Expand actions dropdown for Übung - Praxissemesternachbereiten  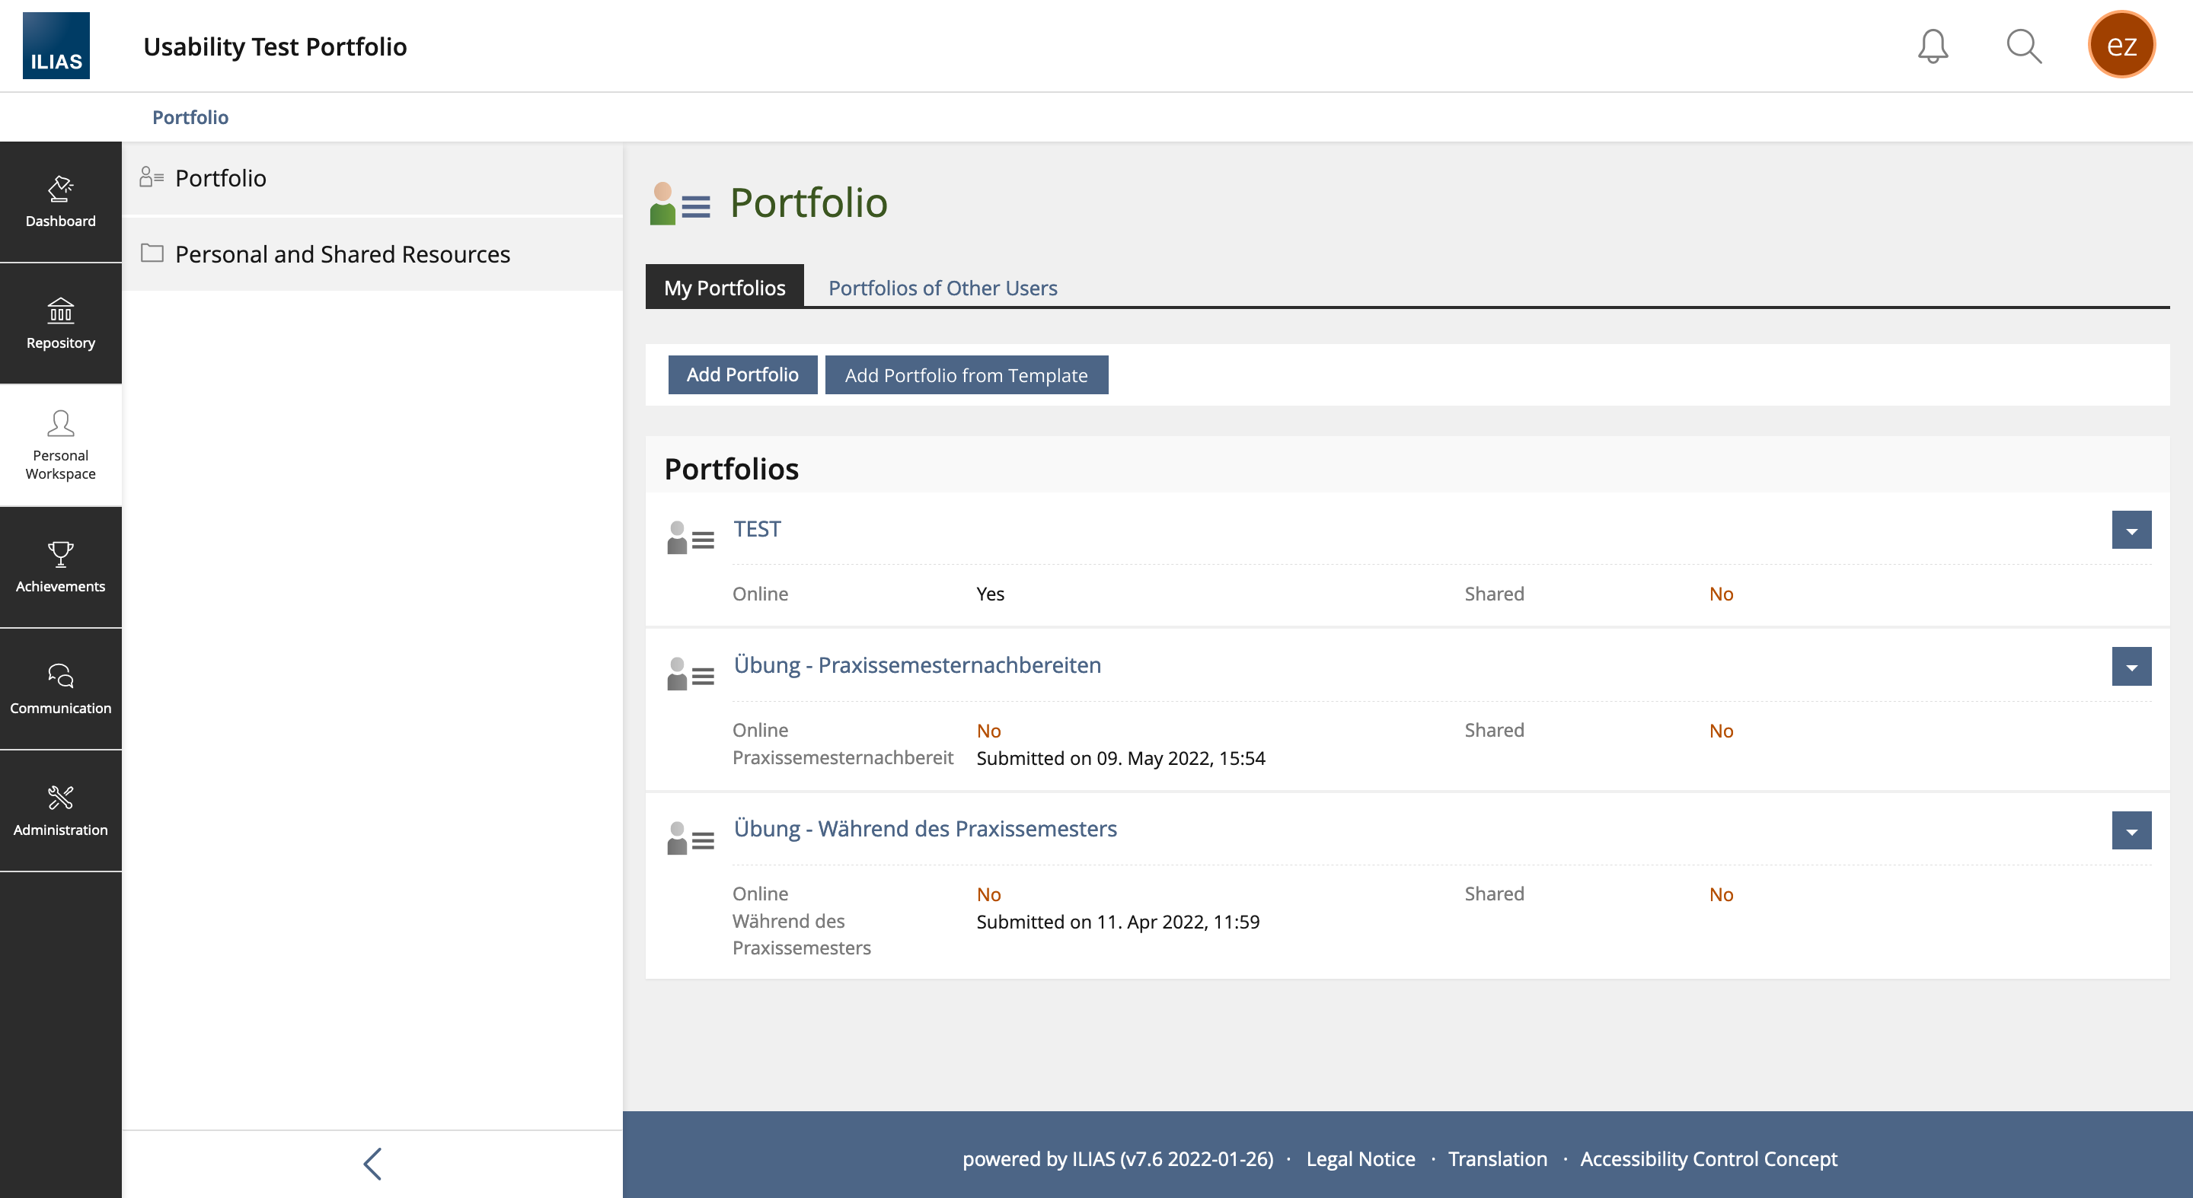(x=2131, y=666)
